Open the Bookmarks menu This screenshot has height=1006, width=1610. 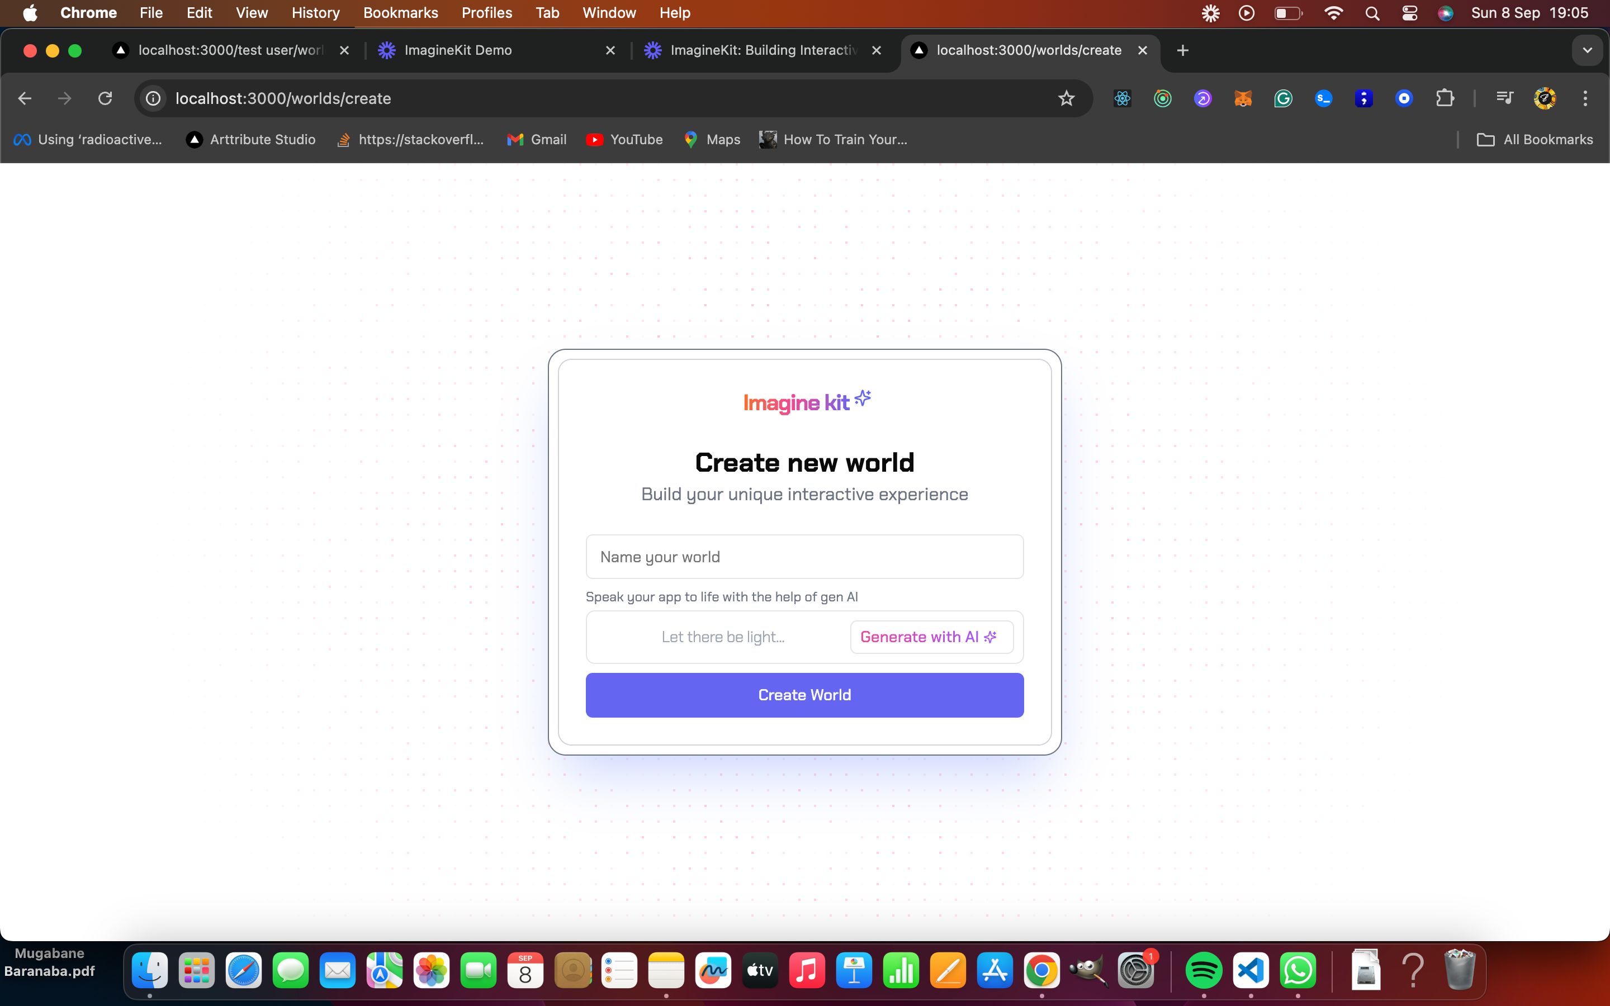coord(400,13)
